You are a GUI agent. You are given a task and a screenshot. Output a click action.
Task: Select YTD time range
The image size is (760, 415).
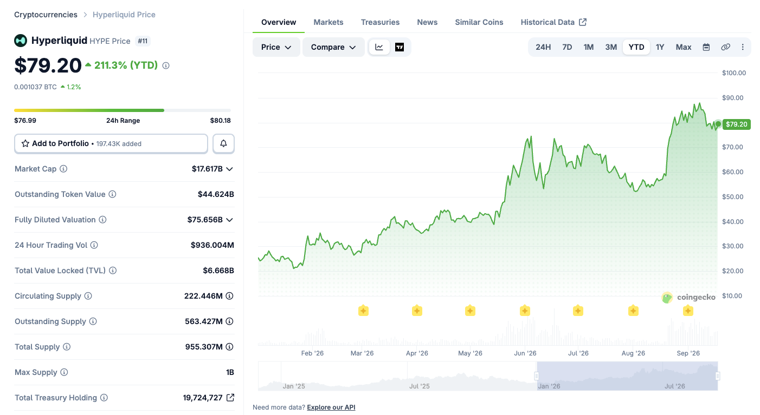636,47
